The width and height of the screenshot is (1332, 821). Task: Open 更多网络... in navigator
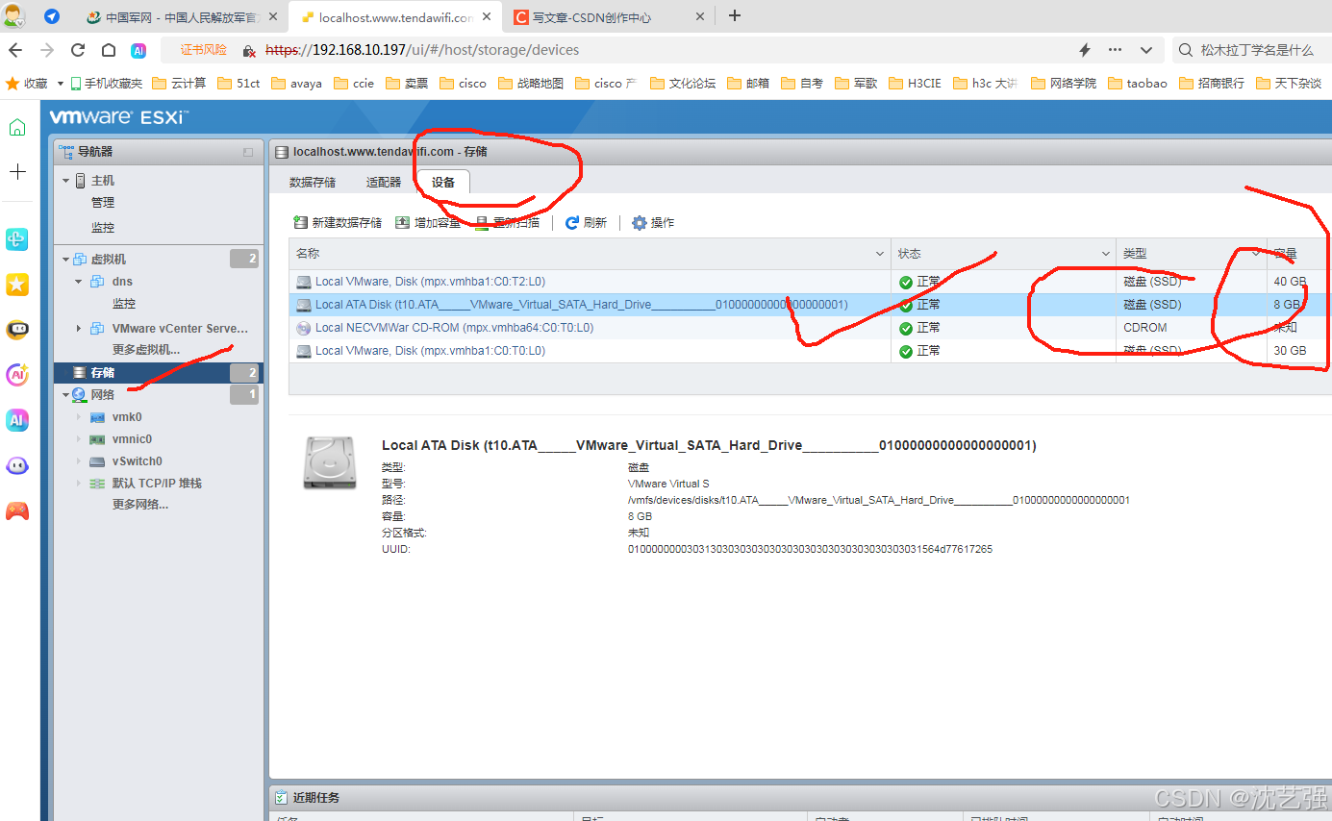(140, 505)
